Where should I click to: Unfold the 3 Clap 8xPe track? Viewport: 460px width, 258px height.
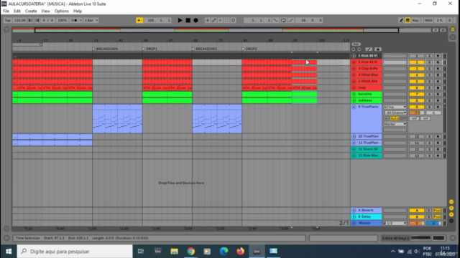point(354,69)
